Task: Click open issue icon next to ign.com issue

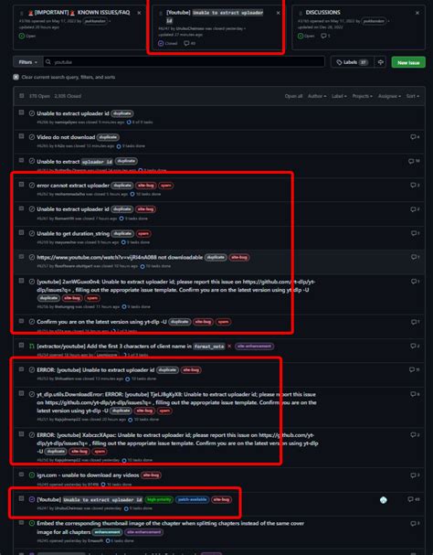Action: coord(32,475)
